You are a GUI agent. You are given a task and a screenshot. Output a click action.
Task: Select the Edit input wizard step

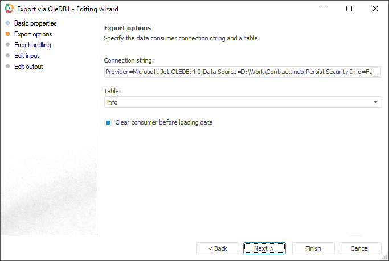click(x=27, y=56)
